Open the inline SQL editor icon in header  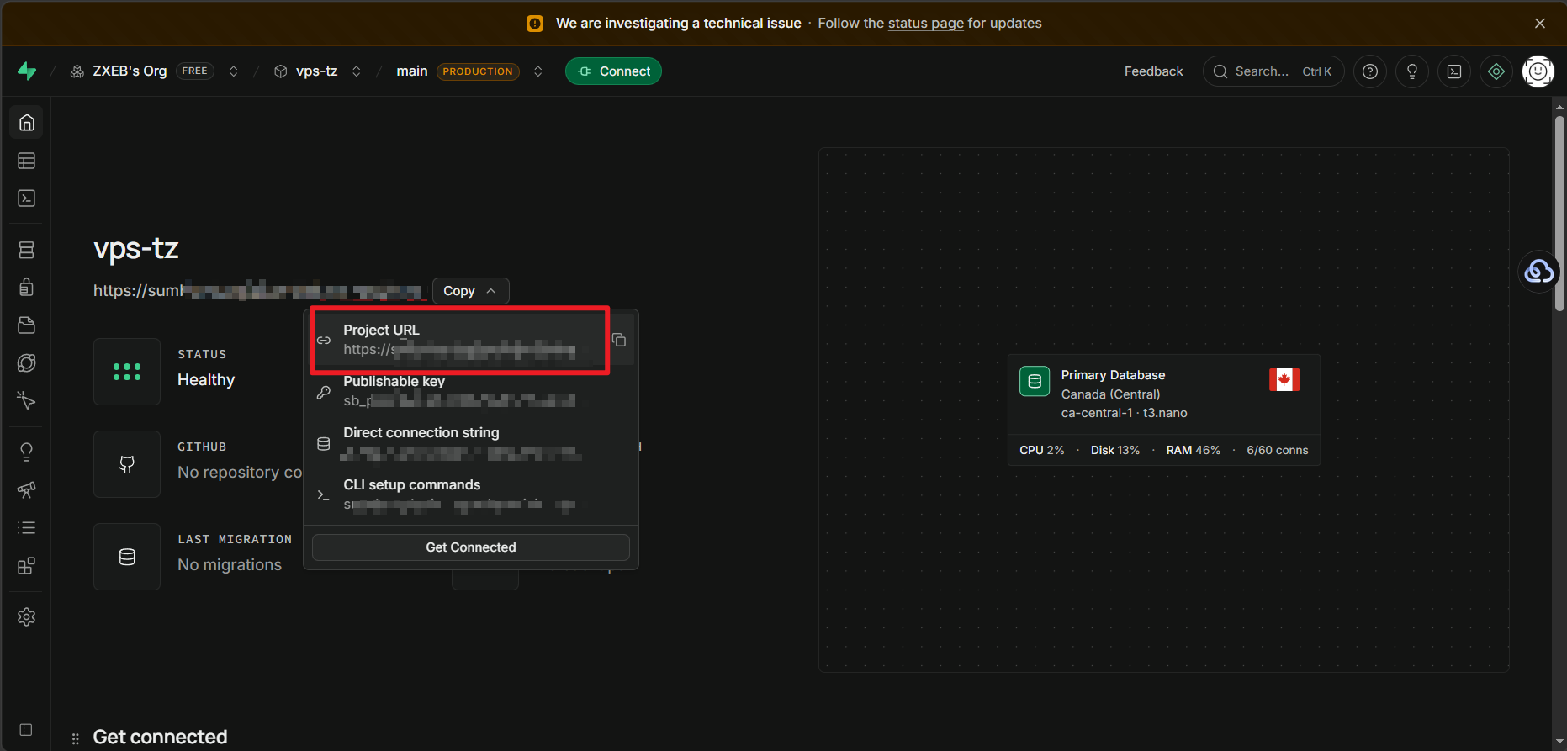click(x=1454, y=71)
